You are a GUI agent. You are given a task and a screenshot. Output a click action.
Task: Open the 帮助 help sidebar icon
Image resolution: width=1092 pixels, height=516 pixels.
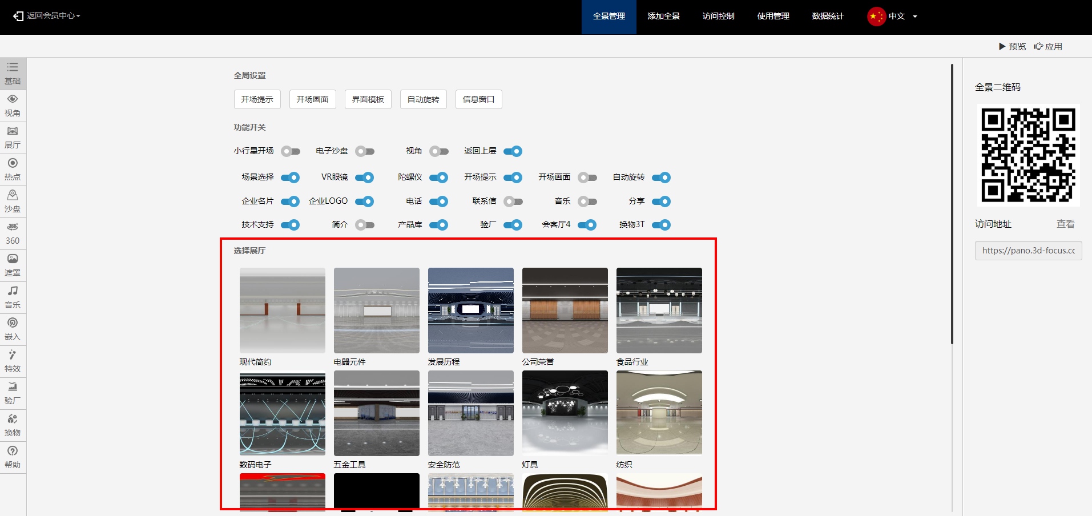pos(13,457)
